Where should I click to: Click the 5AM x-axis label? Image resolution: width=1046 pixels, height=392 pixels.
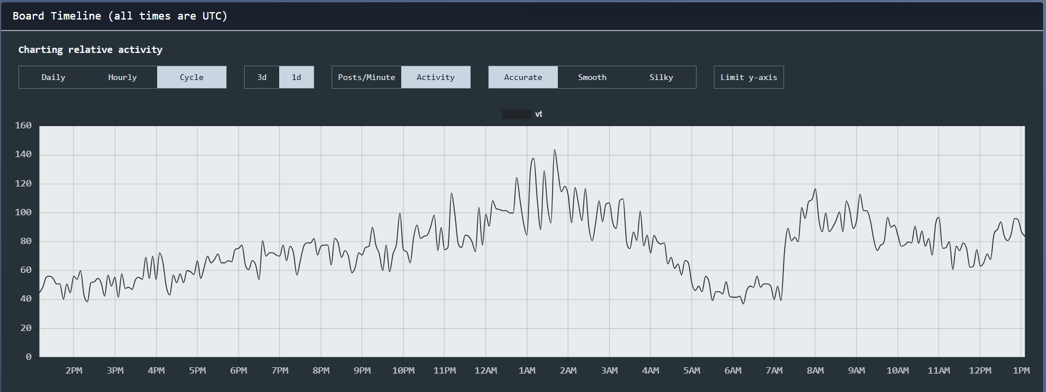click(692, 371)
